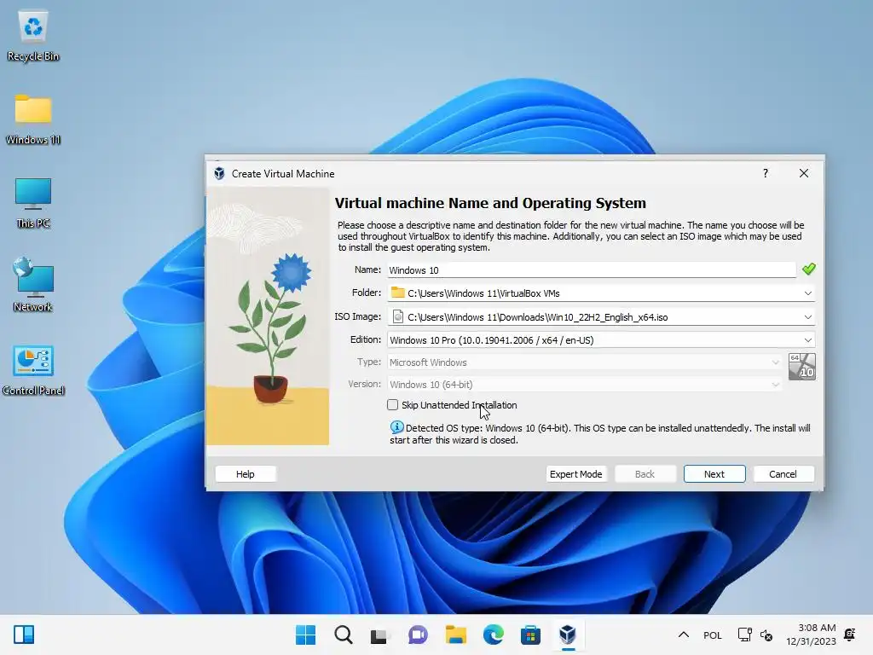Image resolution: width=873 pixels, height=655 pixels.
Task: Close the Create Virtual Machine dialog
Action: pyautogui.click(x=803, y=173)
